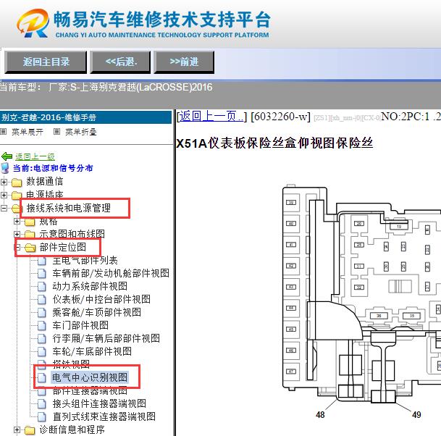Click page icon beside 动力系统部件视图
Viewport: 441px width, 436px height.
click(x=42, y=286)
